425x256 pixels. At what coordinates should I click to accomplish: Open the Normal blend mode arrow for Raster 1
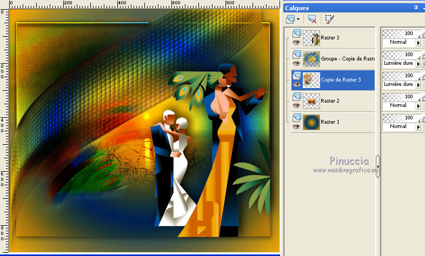tap(418, 127)
